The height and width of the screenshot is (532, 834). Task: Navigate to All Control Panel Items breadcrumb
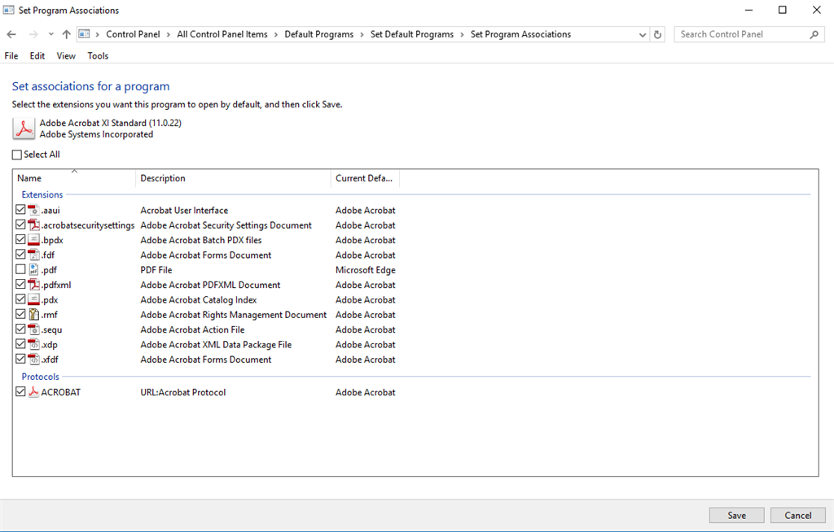[222, 34]
